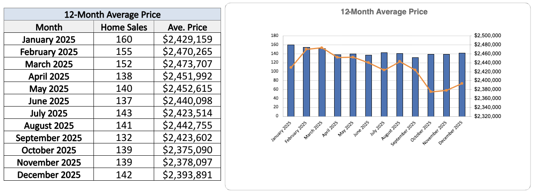Select the "January 2025" table cell
The image size is (533, 193).
click(49, 39)
